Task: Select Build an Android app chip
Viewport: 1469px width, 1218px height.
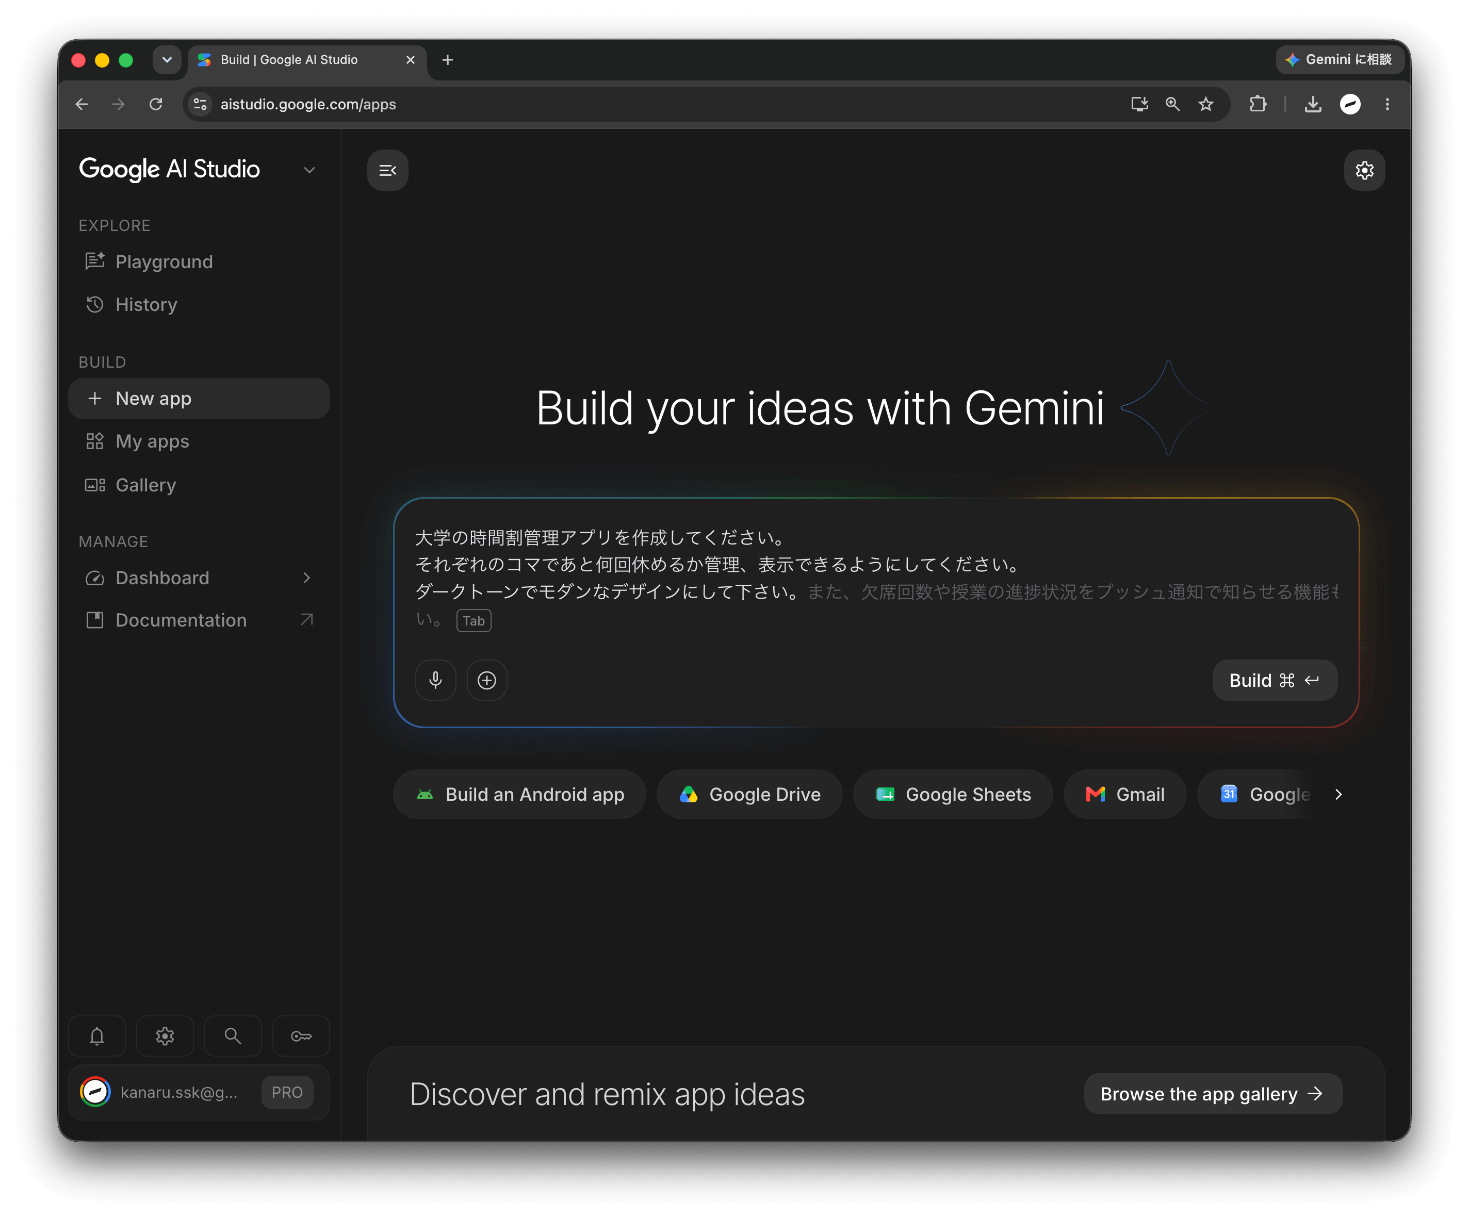Action: pos(519,794)
